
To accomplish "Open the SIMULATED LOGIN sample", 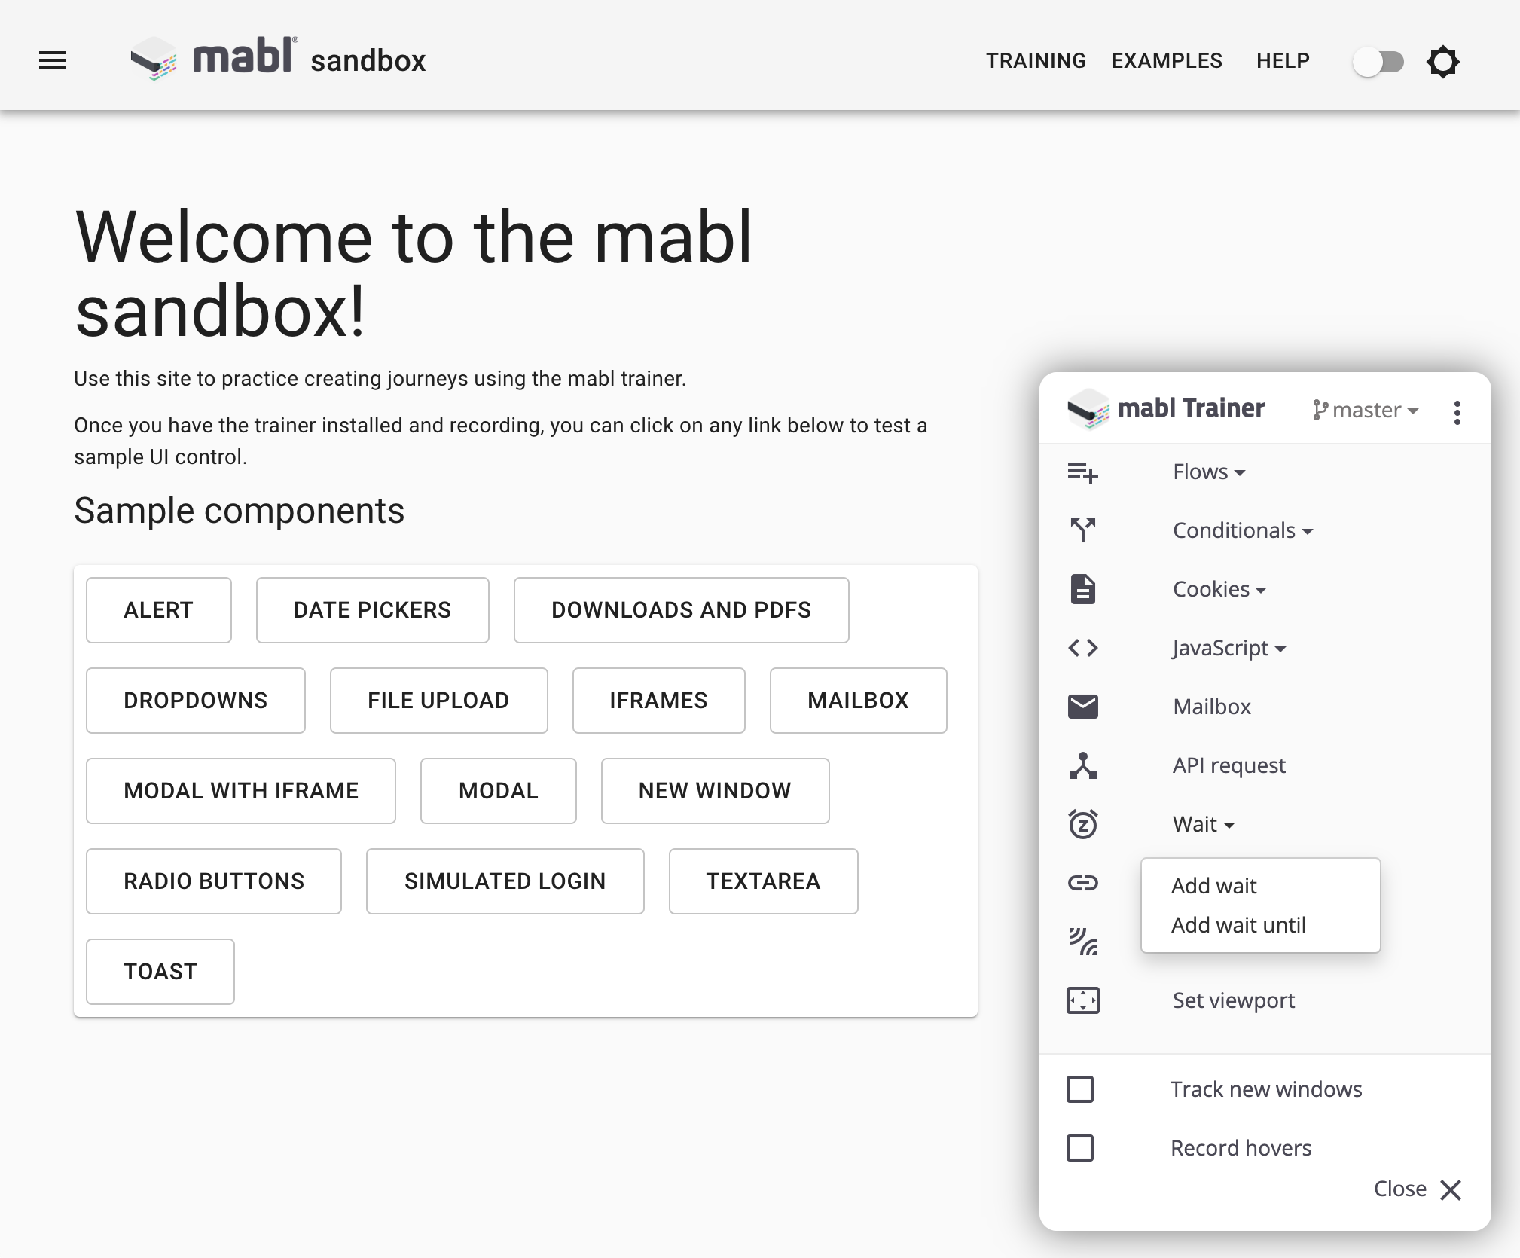I will 505,881.
